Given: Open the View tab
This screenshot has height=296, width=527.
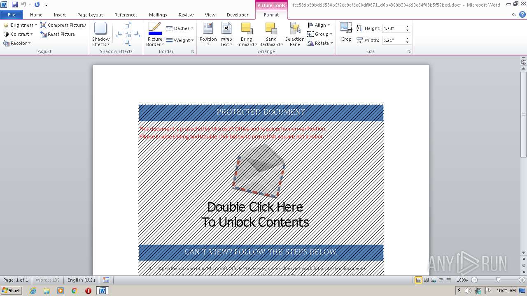Looking at the screenshot, I should point(210,15).
